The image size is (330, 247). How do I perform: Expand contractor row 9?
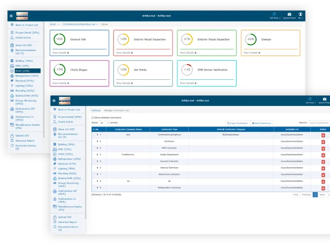click(97, 187)
